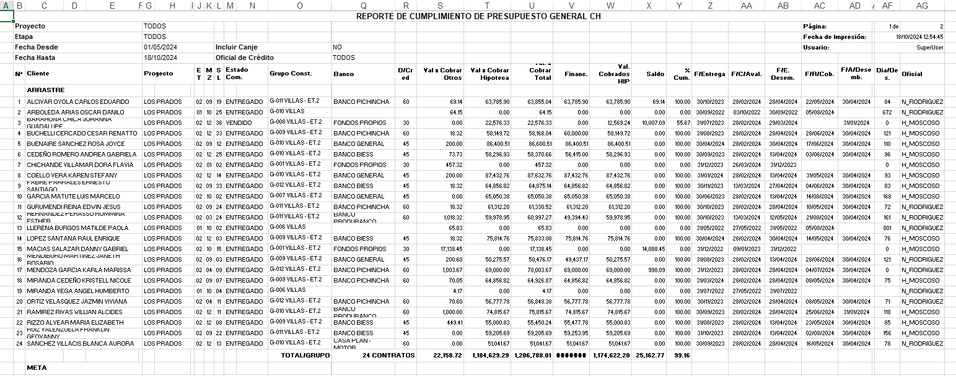Click the VENDIDO status cell
Viewport: 956px width, 376px height.
coord(239,122)
